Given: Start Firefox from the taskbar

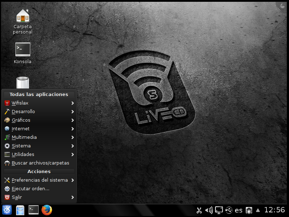Looking at the screenshot, I should (x=47, y=210).
